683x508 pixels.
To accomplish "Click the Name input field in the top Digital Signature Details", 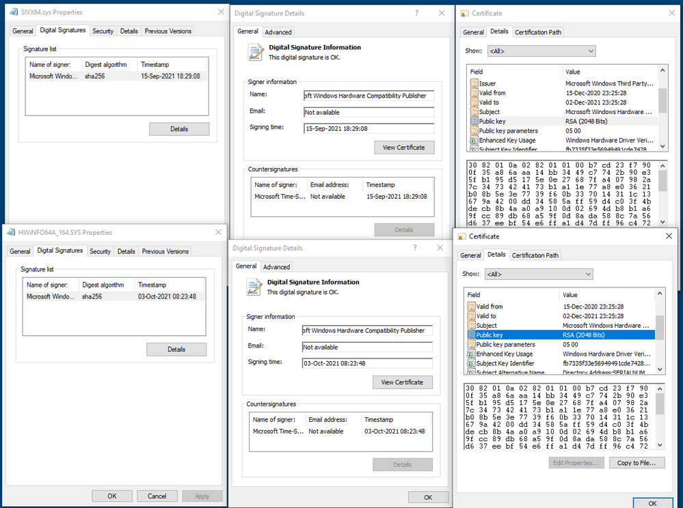I will click(x=369, y=96).
